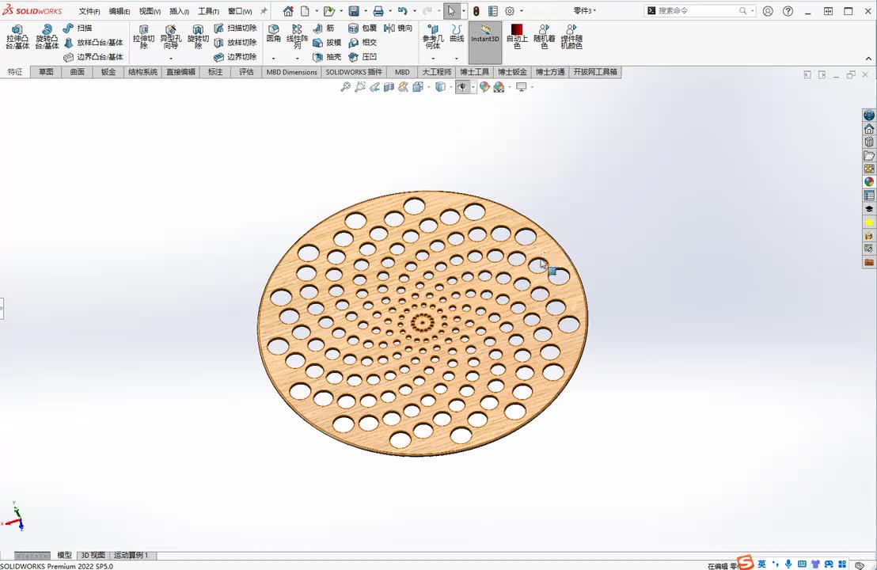Image resolution: width=877 pixels, height=570 pixels.
Task: Open the 工具(T) menu
Action: [x=208, y=11]
